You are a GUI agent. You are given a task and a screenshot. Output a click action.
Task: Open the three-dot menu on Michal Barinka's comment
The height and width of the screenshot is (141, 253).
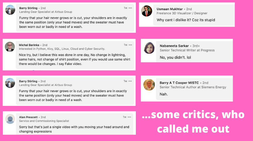click(x=130, y=45)
